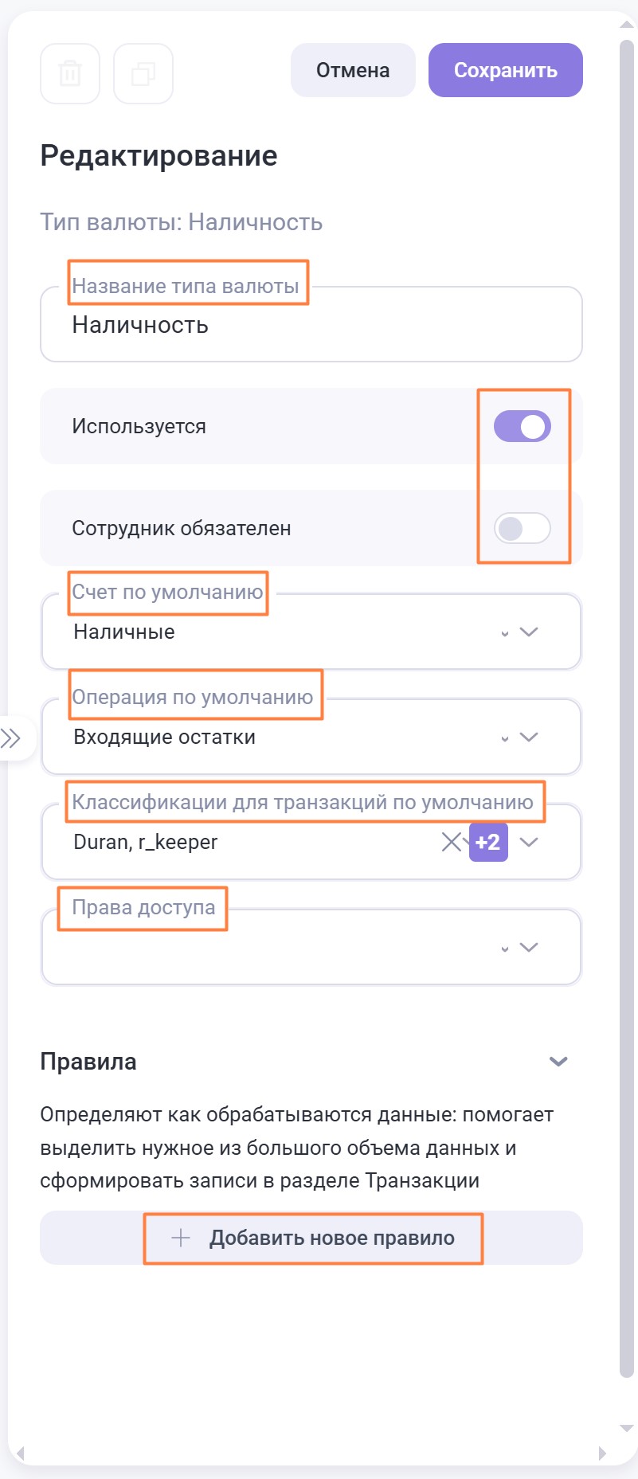Click the Название типа валюты field
Viewport: 638px width, 1479px height.
311,326
